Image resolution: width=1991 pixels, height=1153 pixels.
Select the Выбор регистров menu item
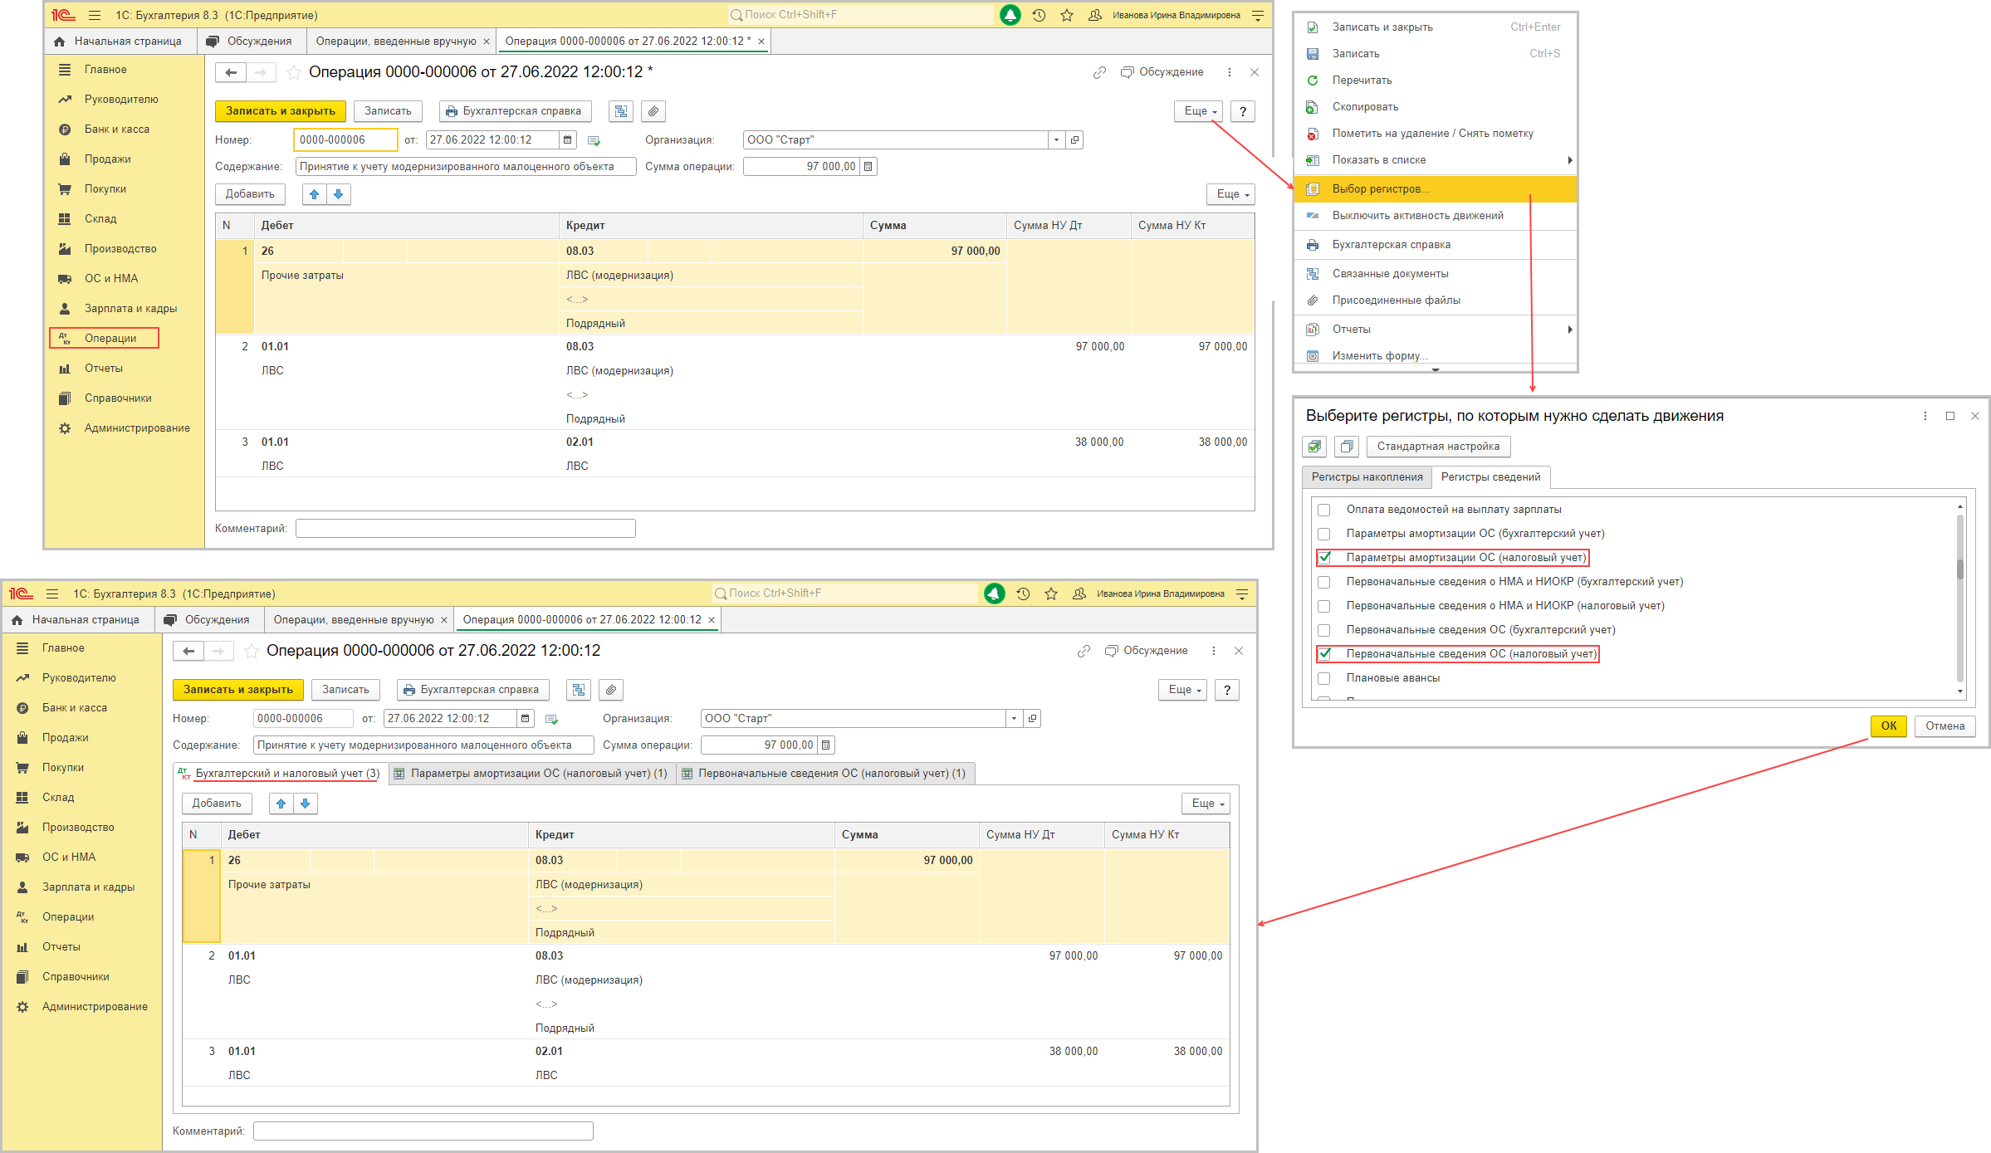pyautogui.click(x=1380, y=189)
